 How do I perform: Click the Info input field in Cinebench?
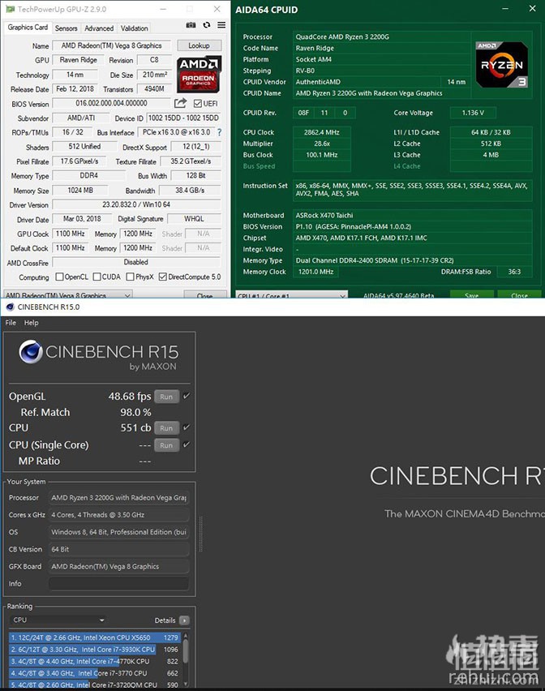tap(119, 583)
